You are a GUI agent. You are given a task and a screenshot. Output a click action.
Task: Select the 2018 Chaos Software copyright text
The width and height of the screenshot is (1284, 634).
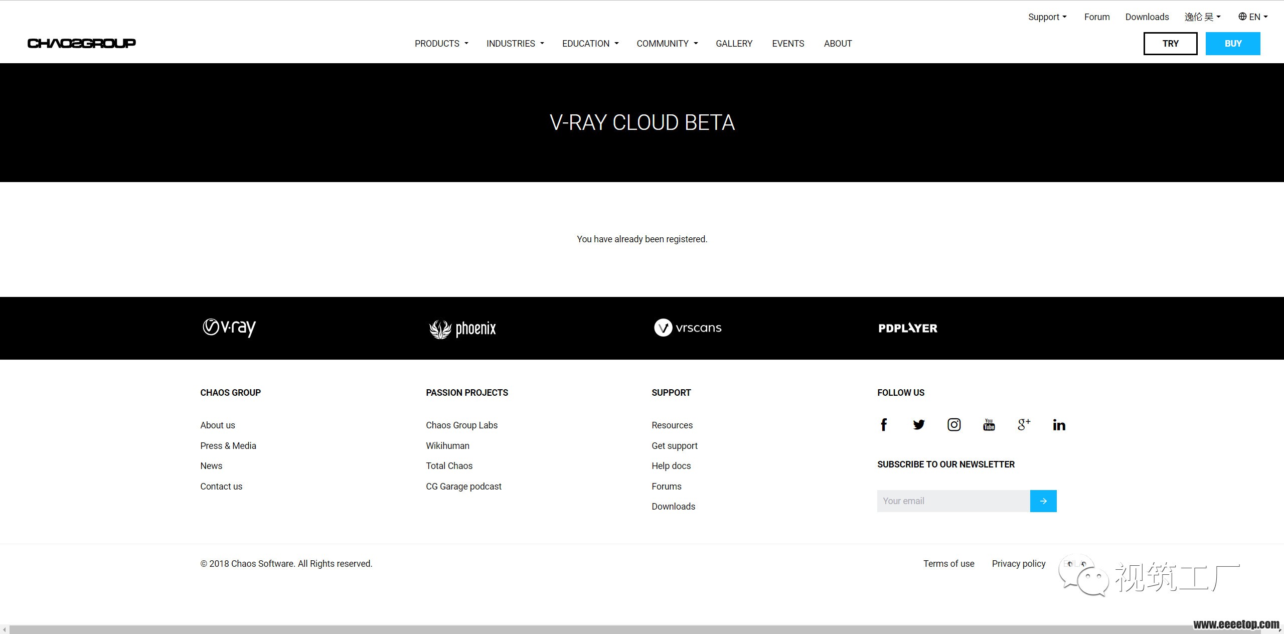[x=286, y=564]
